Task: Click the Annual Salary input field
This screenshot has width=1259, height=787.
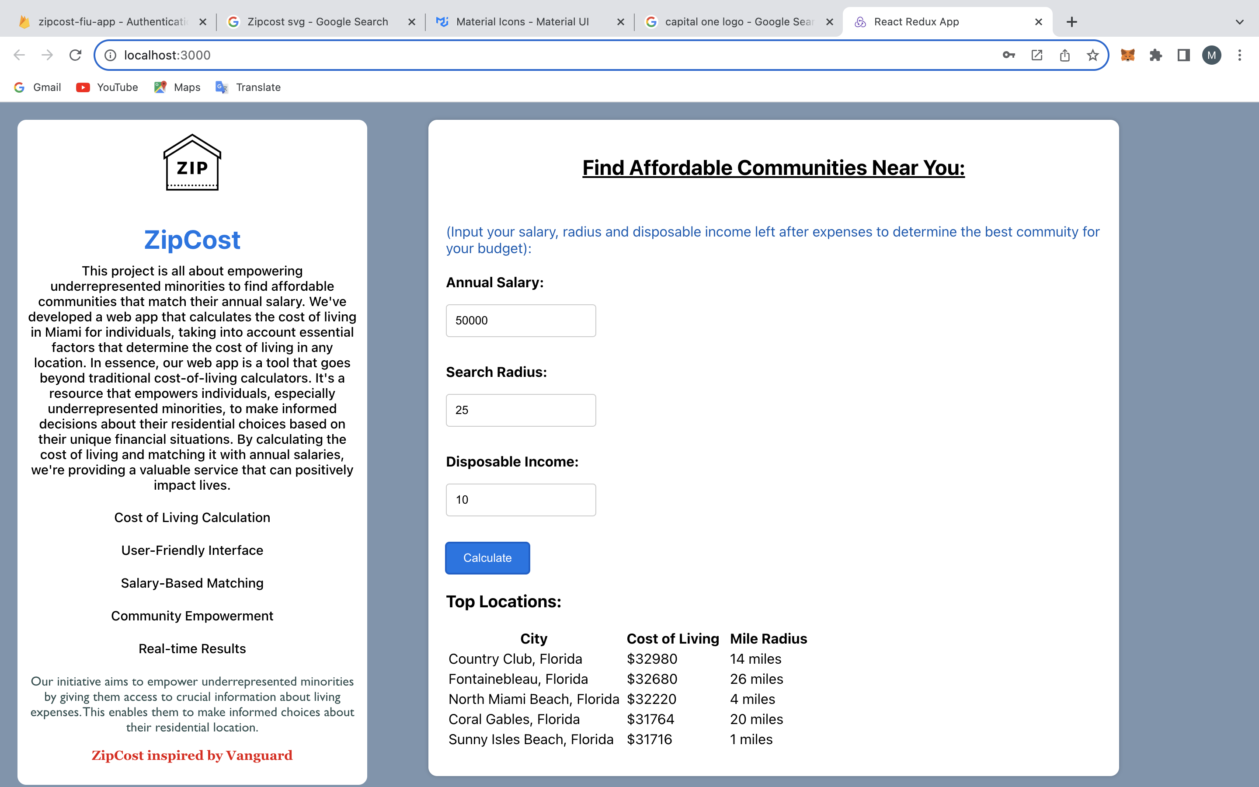Action: pos(520,320)
